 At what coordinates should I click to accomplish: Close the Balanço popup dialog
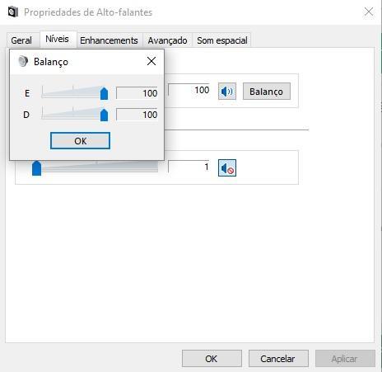pyautogui.click(x=151, y=61)
